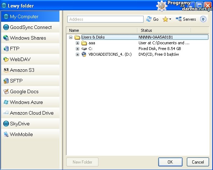Click the GoodSync Connect globe icon
The width and height of the screenshot is (213, 170).
coord(6,27)
